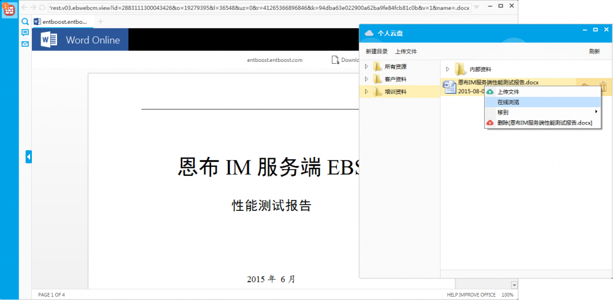Go forward with the browser forward arrow
This screenshot has height=301, width=613.
(x=33, y=7)
